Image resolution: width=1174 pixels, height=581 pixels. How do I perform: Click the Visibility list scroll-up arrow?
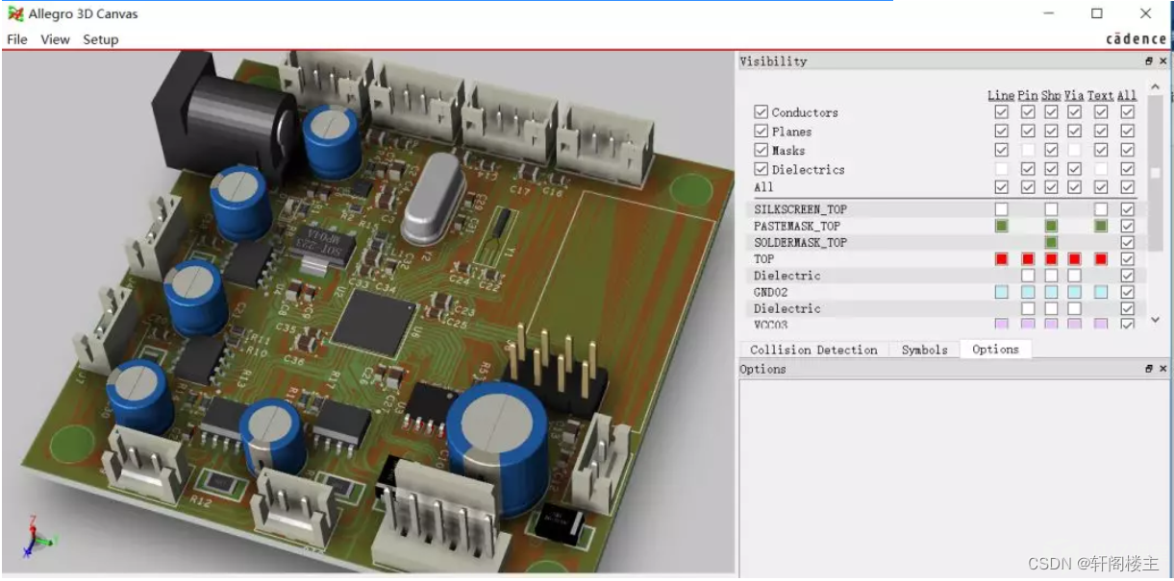pos(1156,86)
